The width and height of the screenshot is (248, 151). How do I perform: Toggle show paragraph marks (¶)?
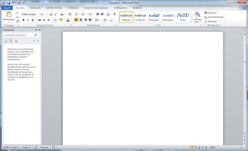click(x=115, y=15)
